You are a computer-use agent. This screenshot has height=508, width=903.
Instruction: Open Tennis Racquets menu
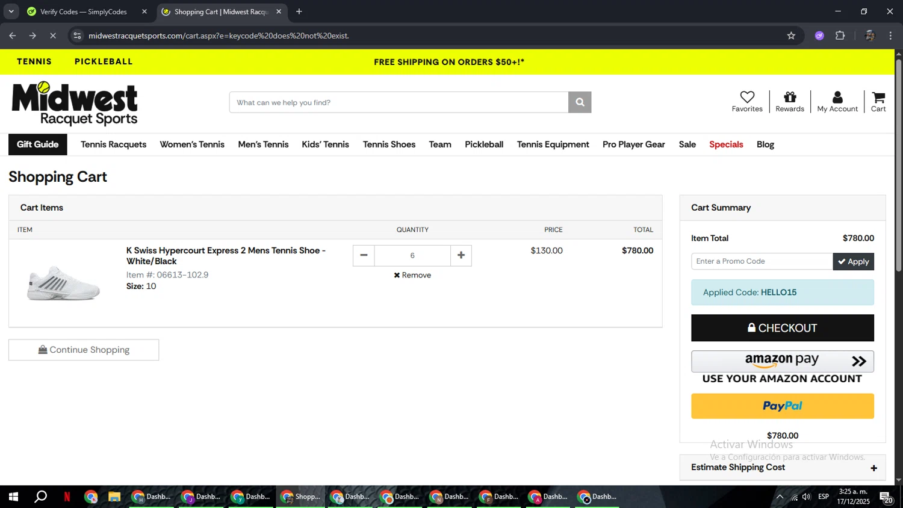pos(114,144)
